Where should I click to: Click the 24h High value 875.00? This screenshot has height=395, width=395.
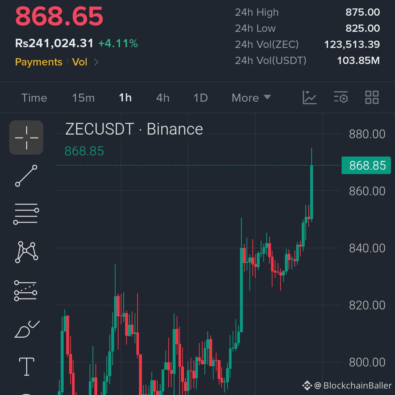[362, 12]
